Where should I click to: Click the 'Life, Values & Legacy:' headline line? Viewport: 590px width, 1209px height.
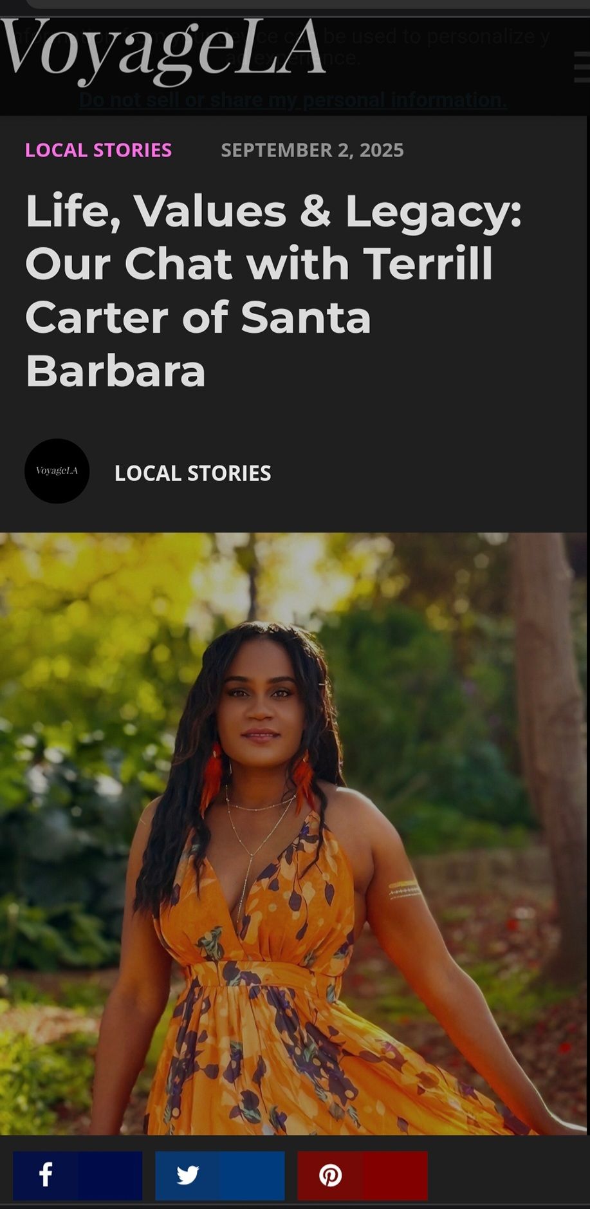(273, 211)
